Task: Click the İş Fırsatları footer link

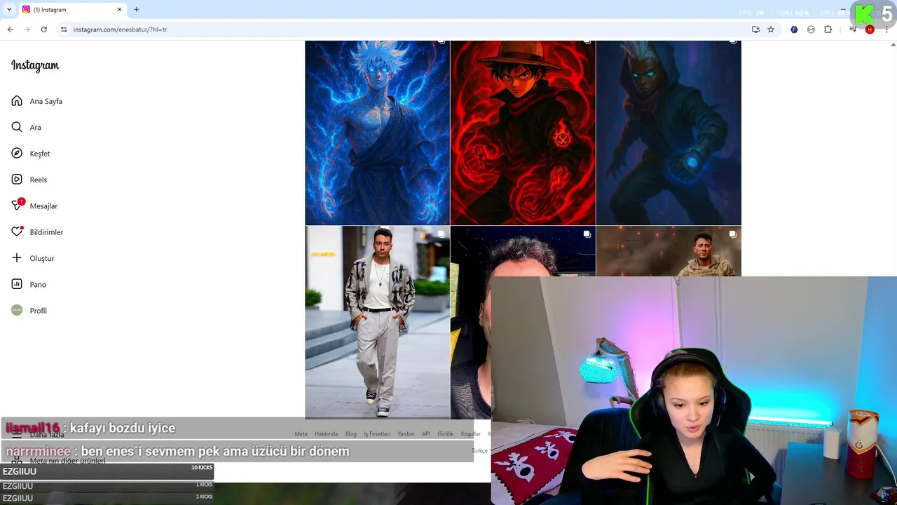Action: coord(377,433)
